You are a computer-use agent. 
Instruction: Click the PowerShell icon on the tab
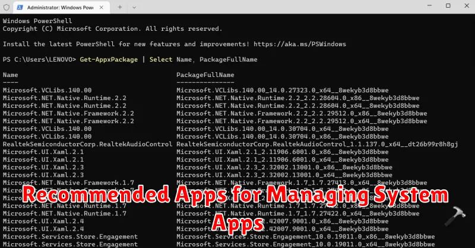coord(20,7)
